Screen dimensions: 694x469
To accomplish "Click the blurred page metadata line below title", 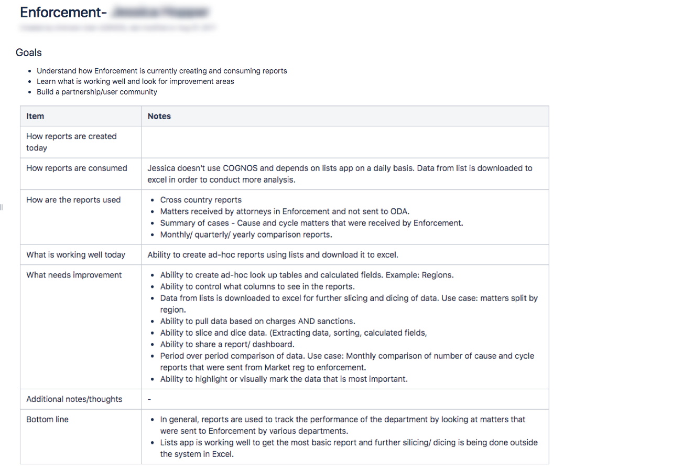I will click(118, 26).
